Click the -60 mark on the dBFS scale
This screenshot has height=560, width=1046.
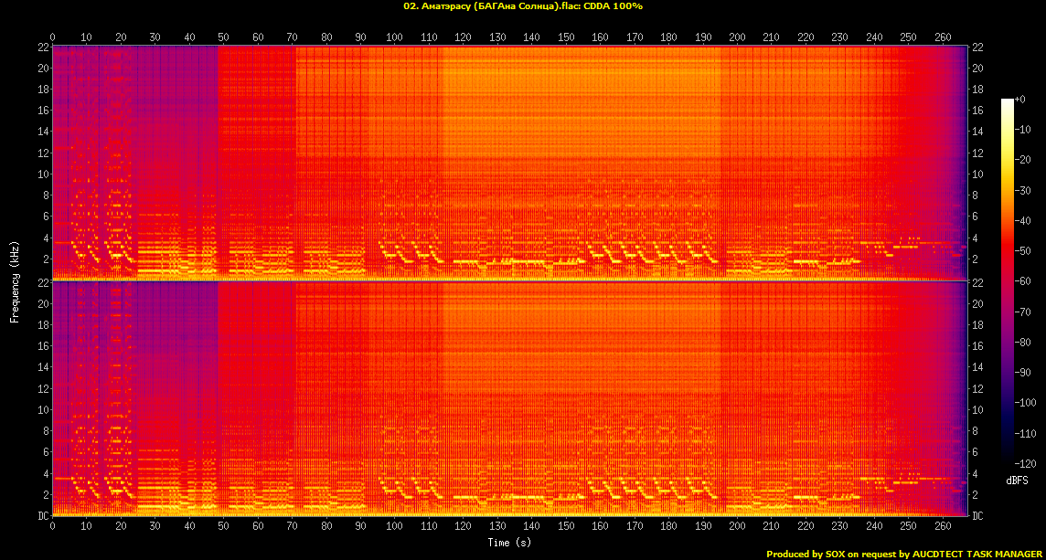pos(1024,282)
